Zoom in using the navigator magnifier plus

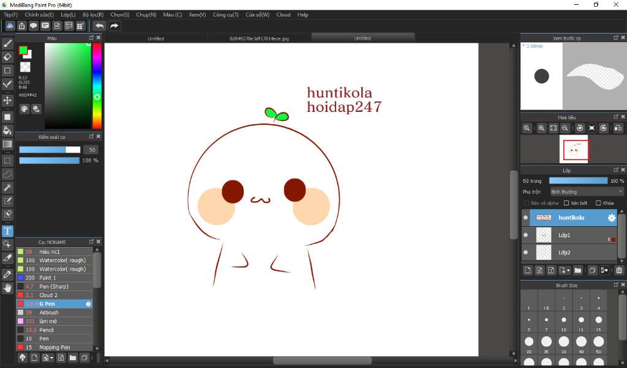pos(541,128)
